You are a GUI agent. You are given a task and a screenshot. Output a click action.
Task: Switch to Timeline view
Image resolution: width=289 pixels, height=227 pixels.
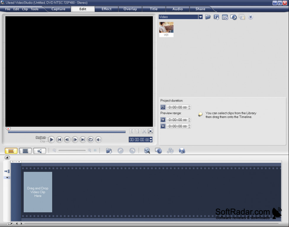point(25,151)
